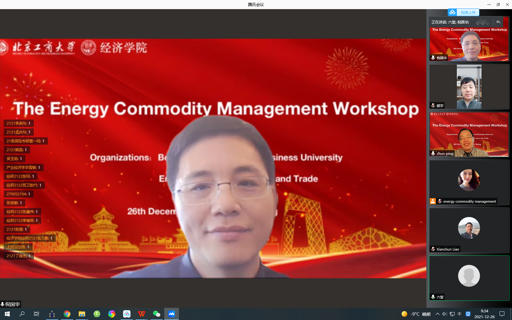
Task: Open the Action Center notification button
Action: tap(501, 314)
